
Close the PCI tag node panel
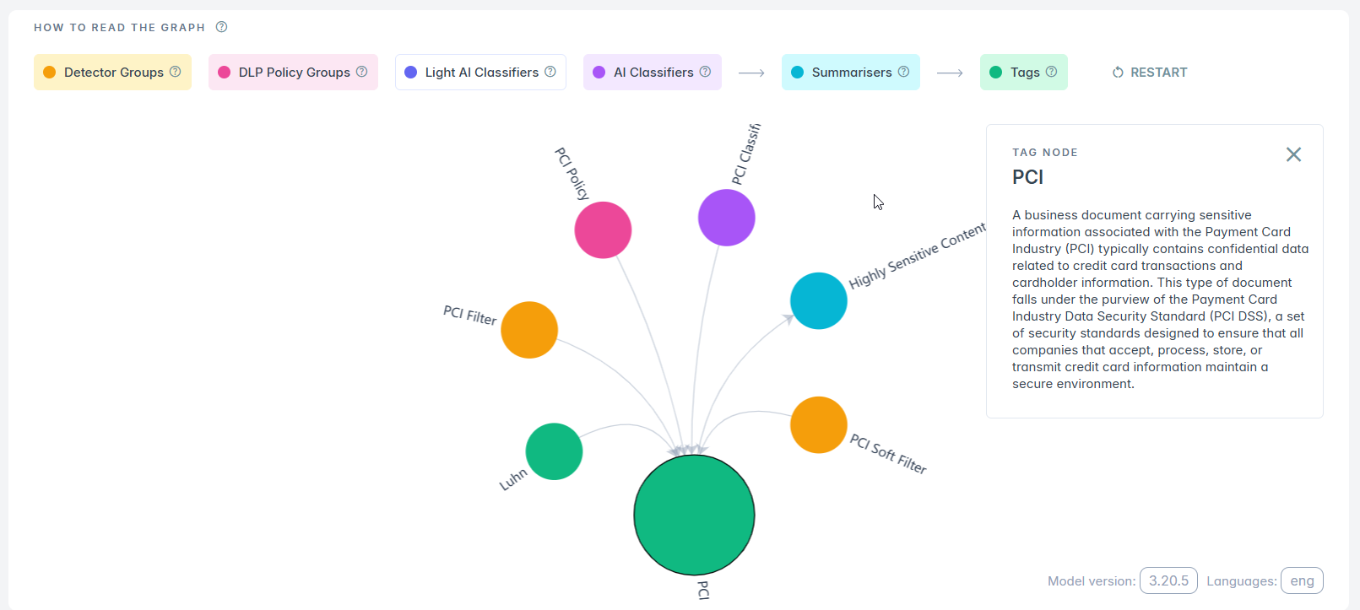point(1293,154)
